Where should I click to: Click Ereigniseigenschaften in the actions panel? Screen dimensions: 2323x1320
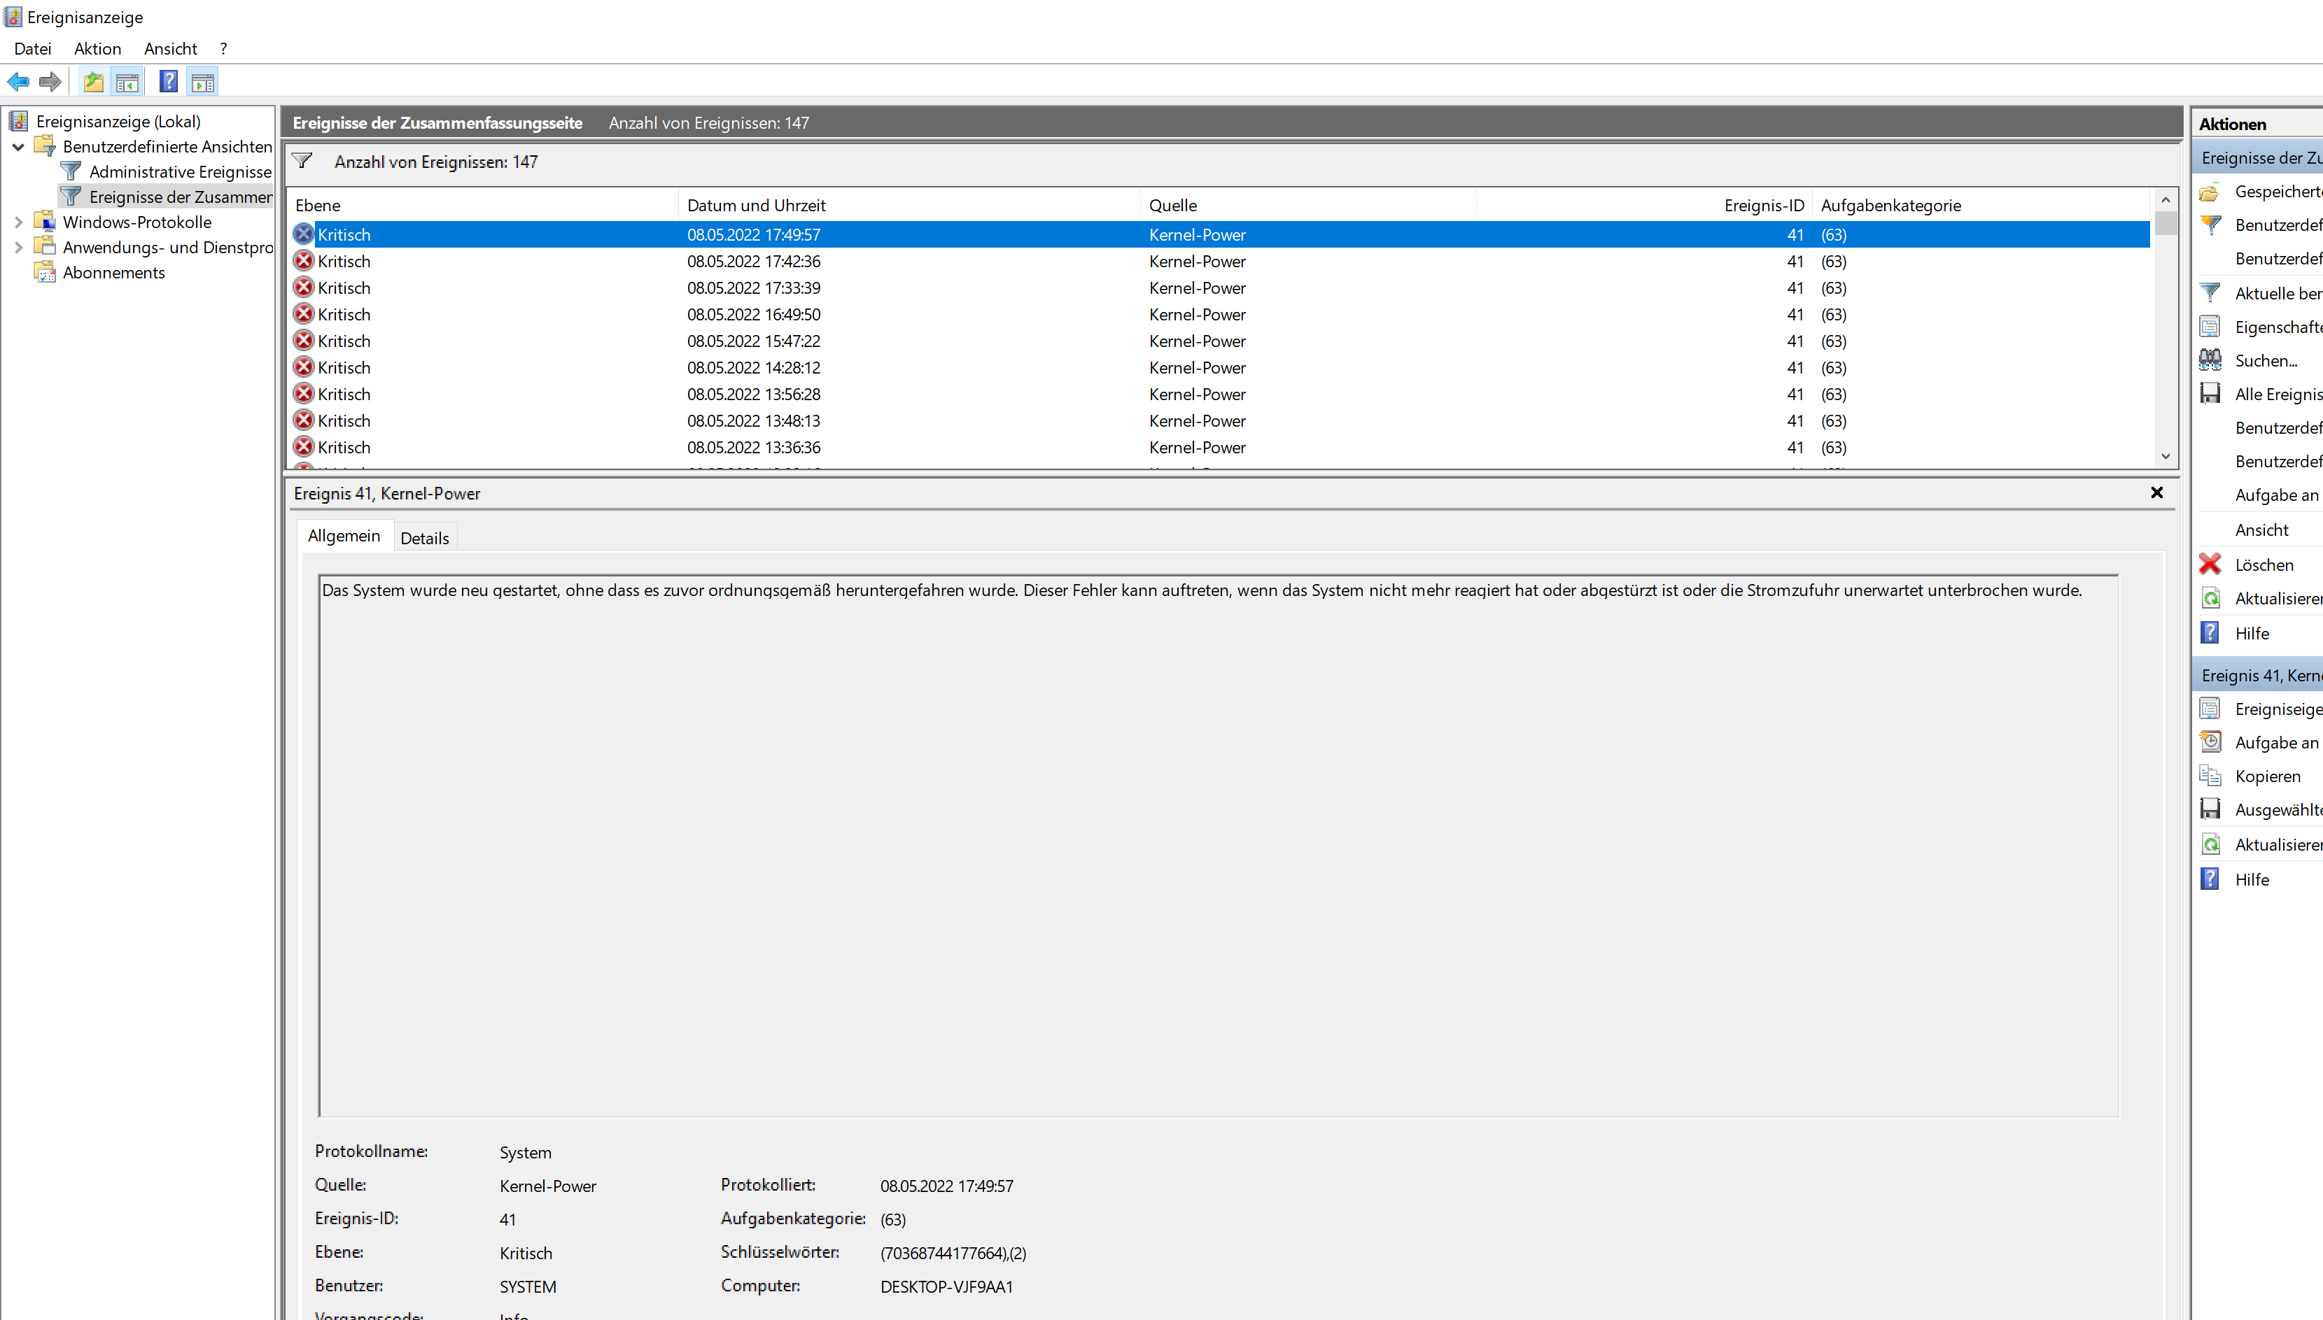click(x=2277, y=709)
